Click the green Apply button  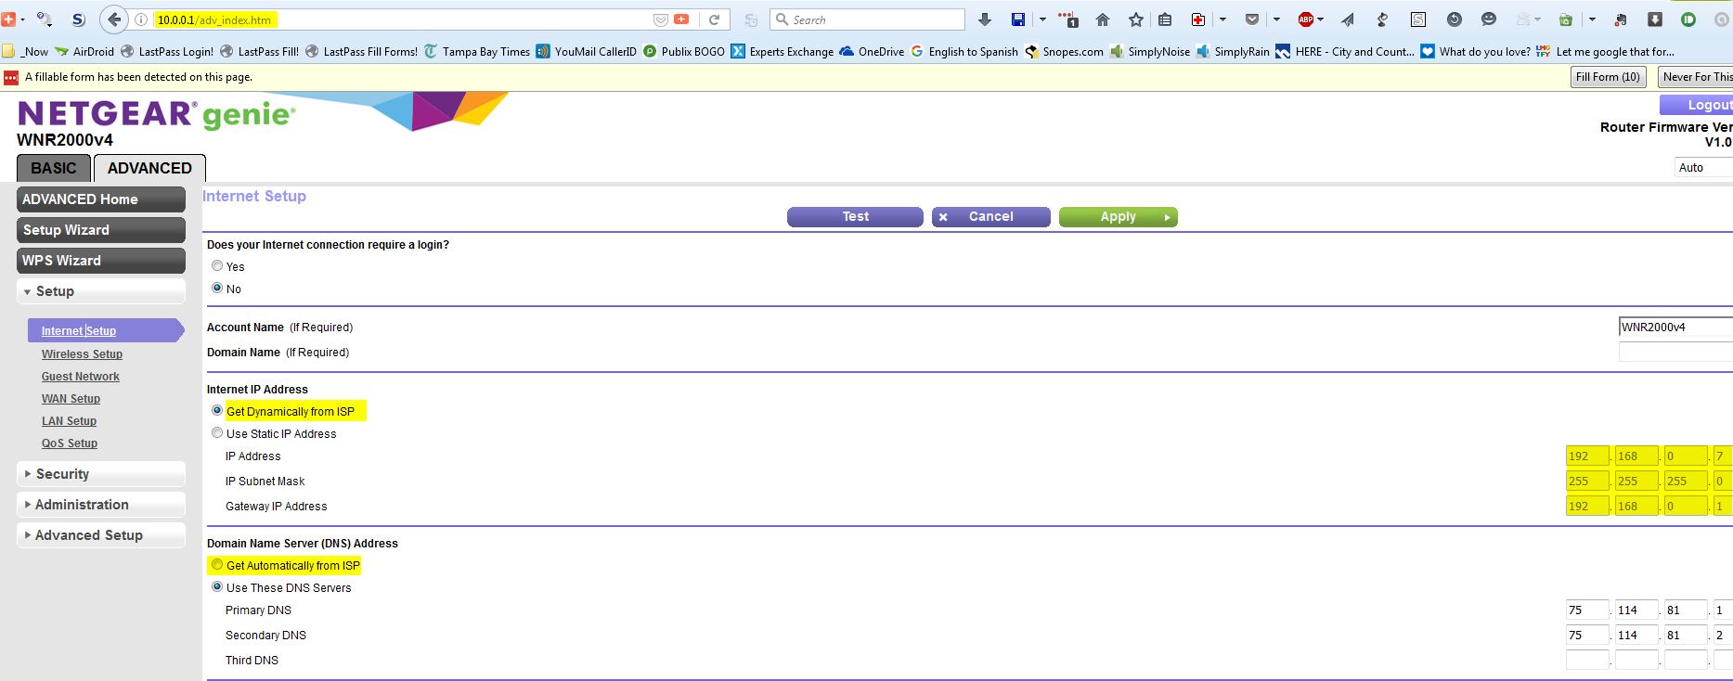[x=1118, y=217]
